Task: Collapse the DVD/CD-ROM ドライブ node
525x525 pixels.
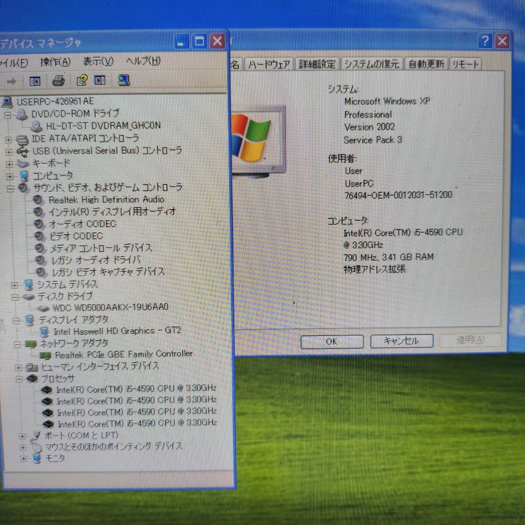Action: [7, 115]
